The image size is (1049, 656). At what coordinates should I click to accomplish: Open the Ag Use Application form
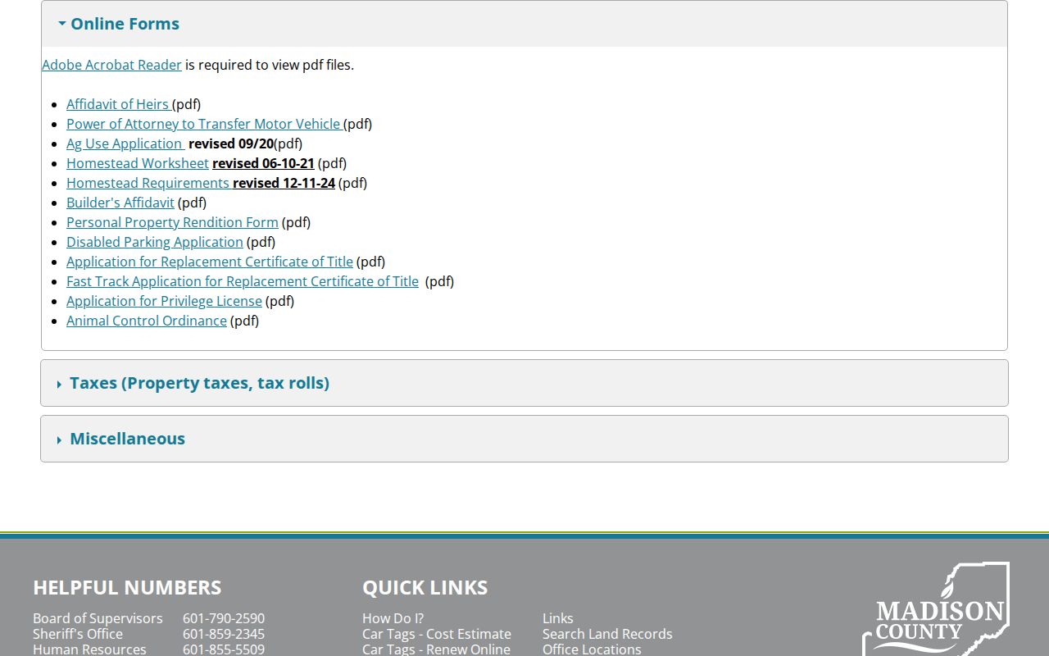coord(124,143)
